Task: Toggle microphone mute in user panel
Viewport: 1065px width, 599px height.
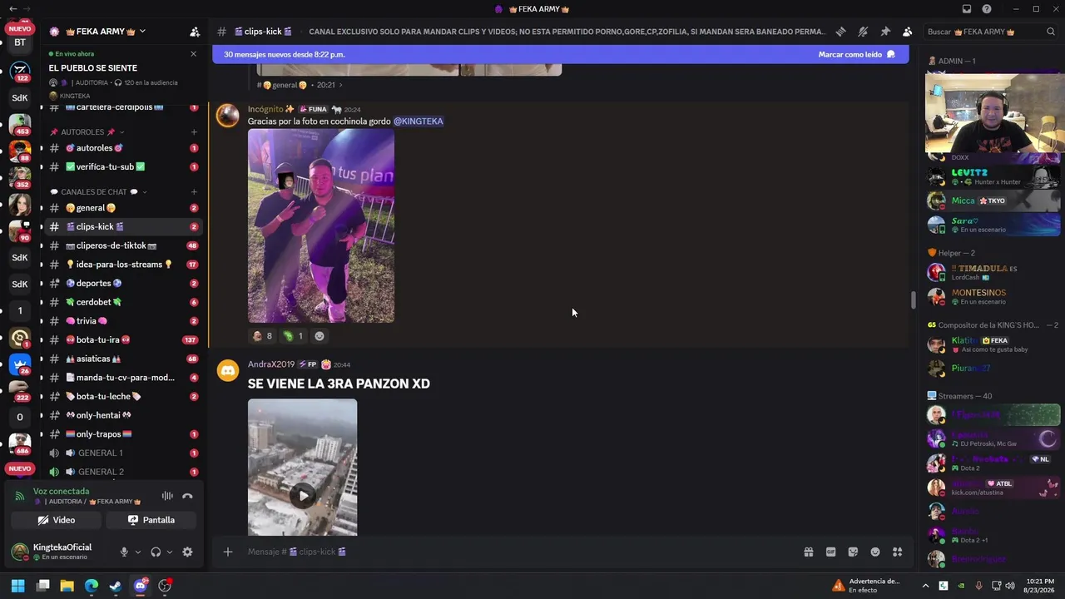Action: [x=124, y=552]
